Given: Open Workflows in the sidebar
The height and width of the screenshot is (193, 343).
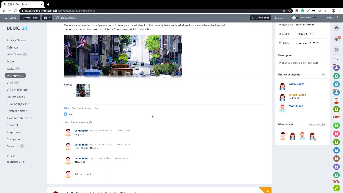Looking at the screenshot, I should tap(14, 54).
